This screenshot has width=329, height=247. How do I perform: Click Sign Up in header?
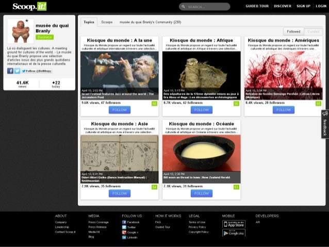303,6
